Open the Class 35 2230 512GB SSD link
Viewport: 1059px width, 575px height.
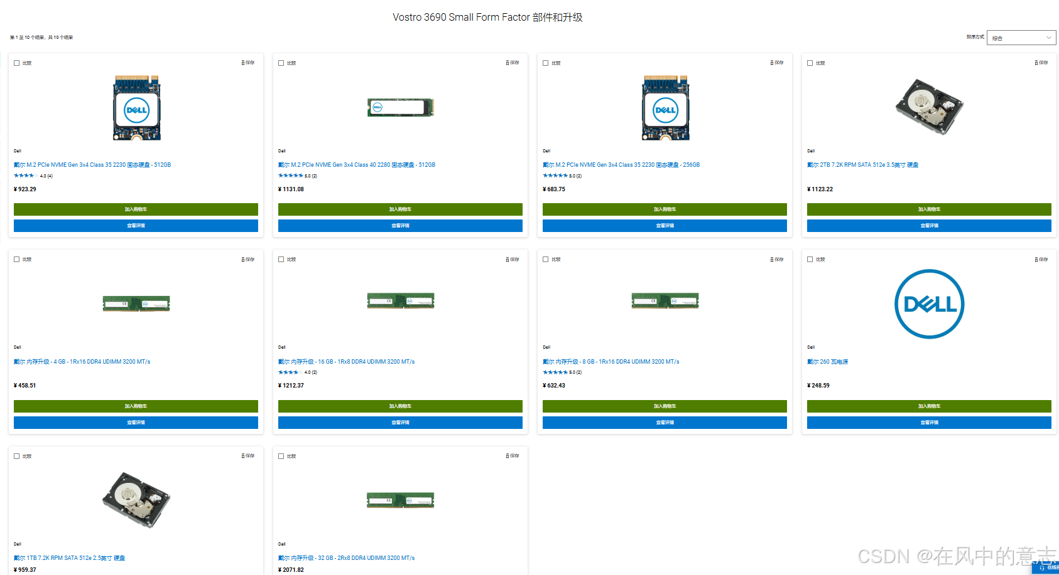pyautogui.click(x=92, y=165)
